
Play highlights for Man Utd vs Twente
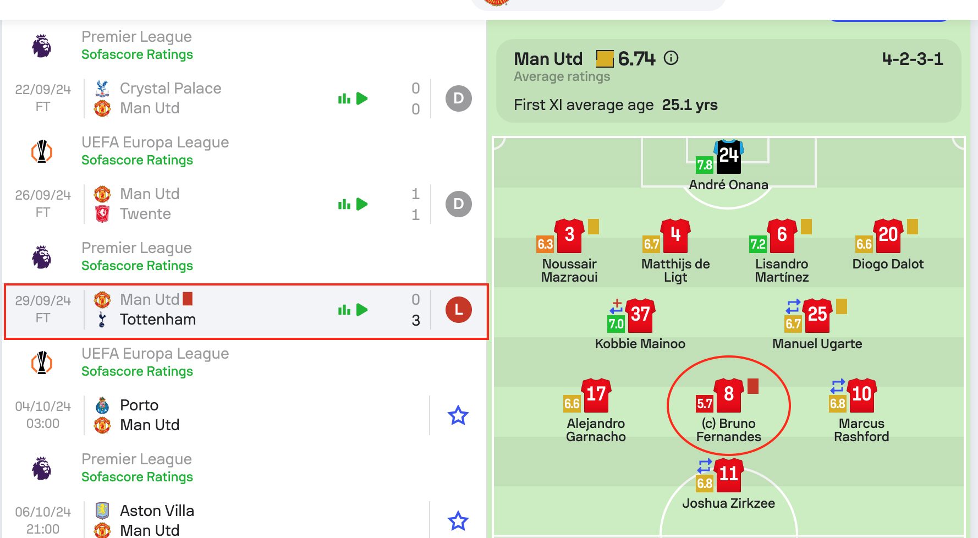pos(362,204)
